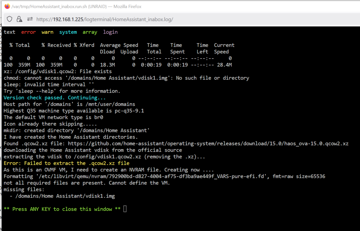Toggle the 'error' log filter
This screenshot has width=360, height=231.
click(x=28, y=32)
